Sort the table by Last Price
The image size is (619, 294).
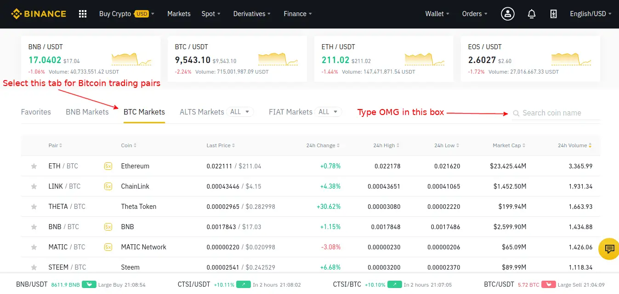(221, 145)
